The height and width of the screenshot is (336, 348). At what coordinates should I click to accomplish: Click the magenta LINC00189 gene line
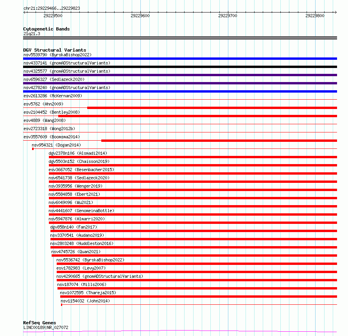point(180,331)
